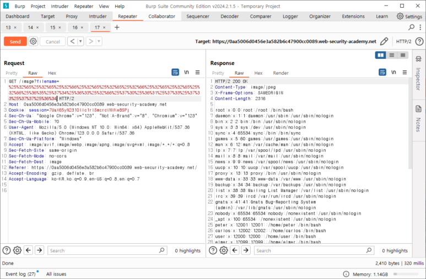Viewport: 426px width, 279px height.
Task: Open Event log (27) at bottom
Action: click(20, 274)
